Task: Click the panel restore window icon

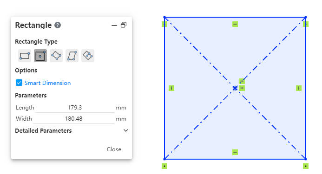Action: [124, 25]
